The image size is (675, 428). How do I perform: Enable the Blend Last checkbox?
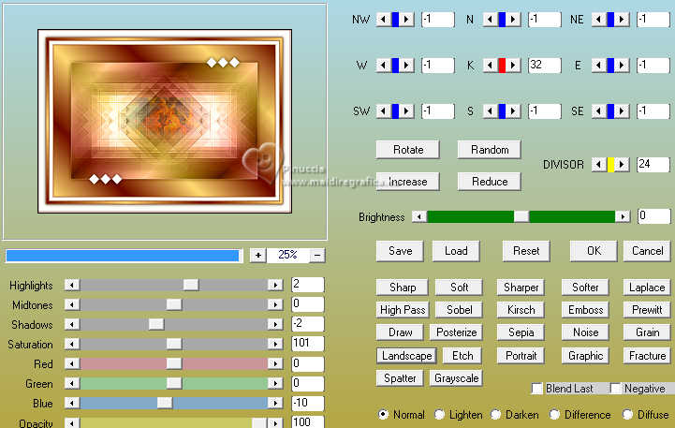536,389
